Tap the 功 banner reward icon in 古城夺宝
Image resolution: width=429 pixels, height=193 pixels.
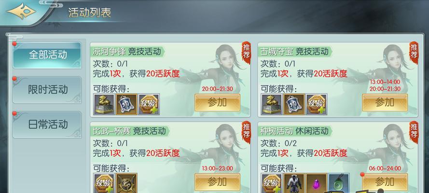294,104
